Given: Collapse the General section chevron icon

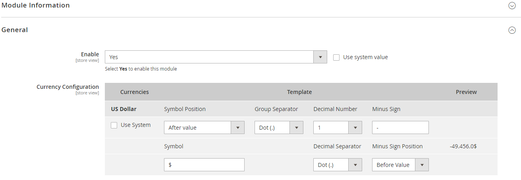Looking at the screenshot, I should 512,30.
